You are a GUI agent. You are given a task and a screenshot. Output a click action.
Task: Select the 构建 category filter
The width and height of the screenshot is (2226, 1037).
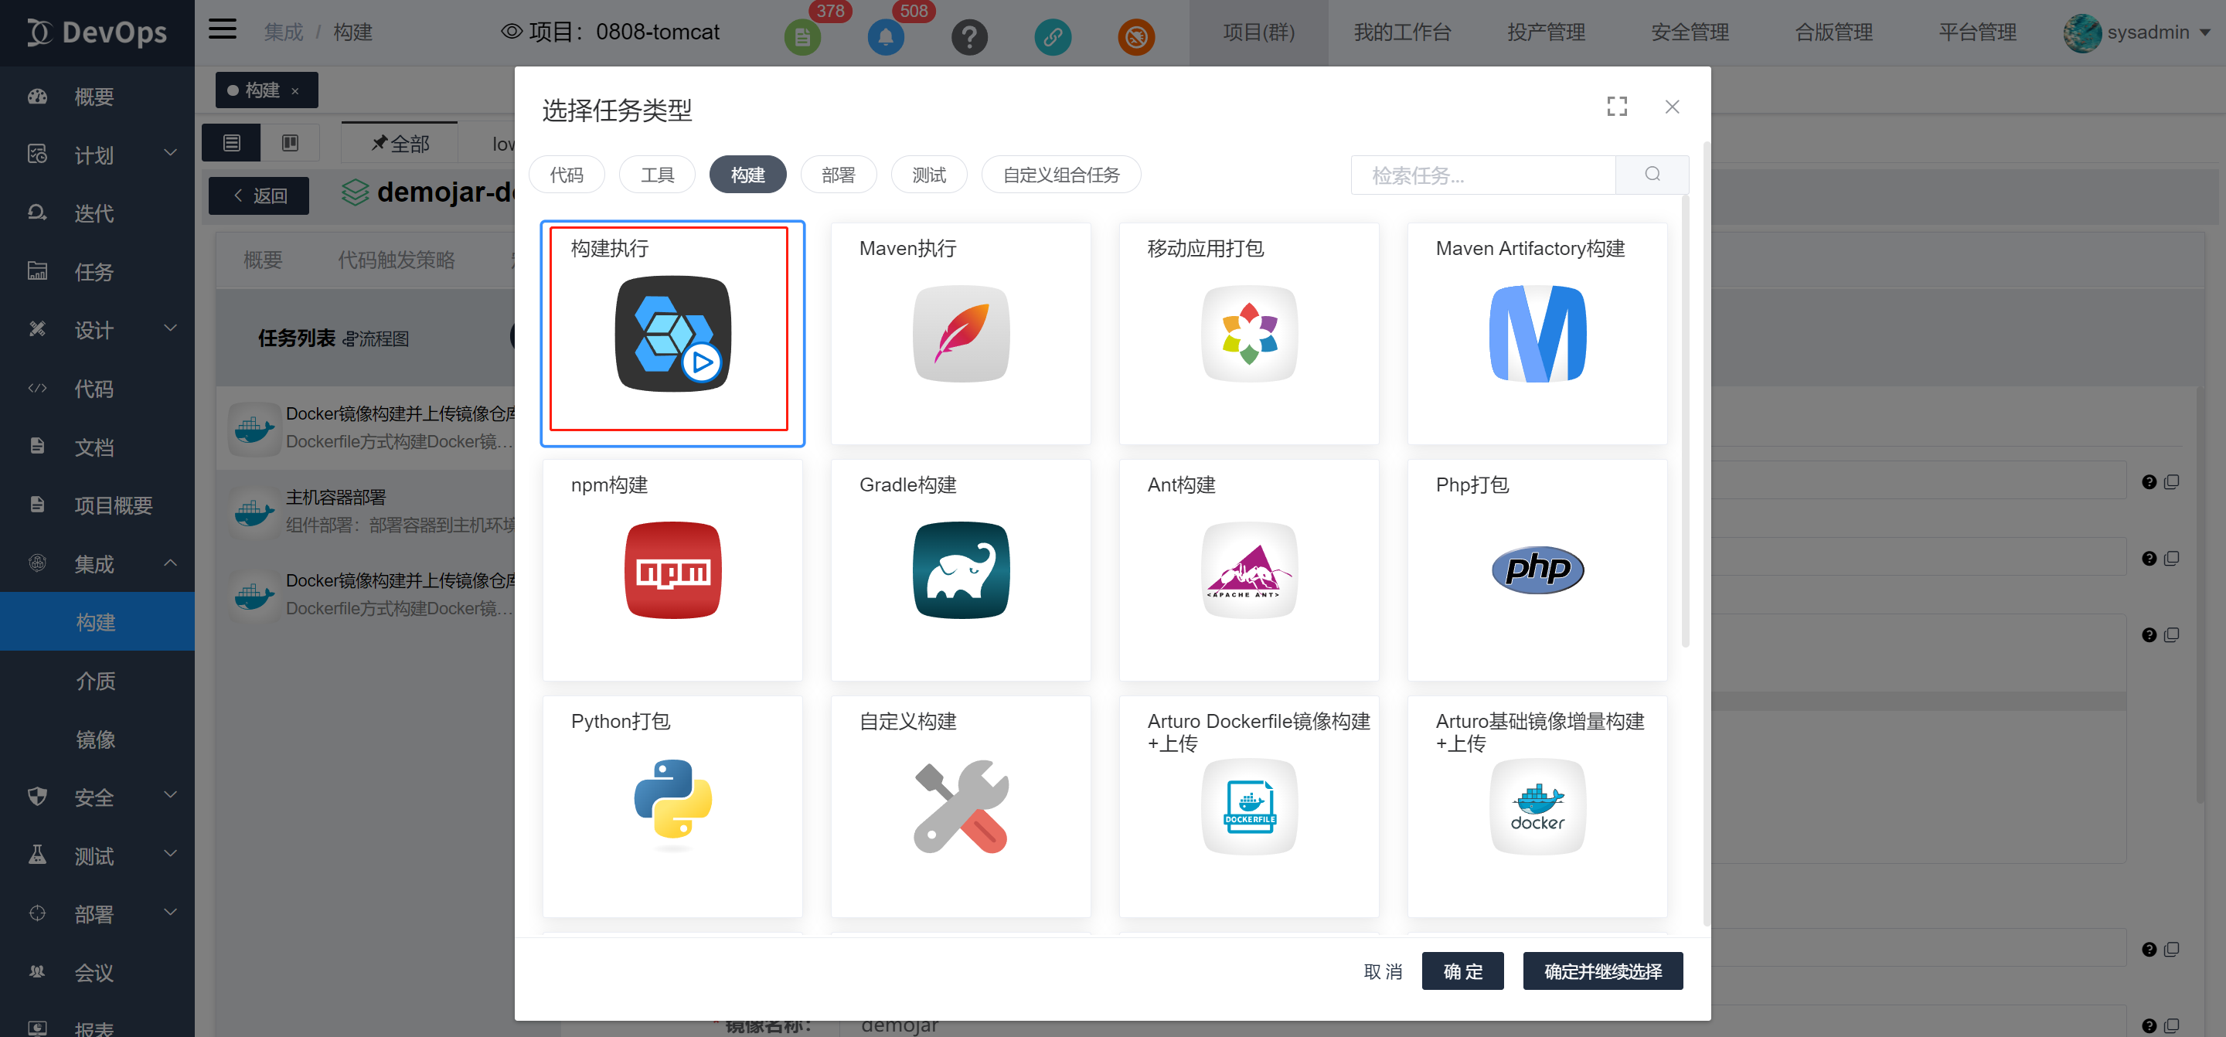click(x=748, y=175)
